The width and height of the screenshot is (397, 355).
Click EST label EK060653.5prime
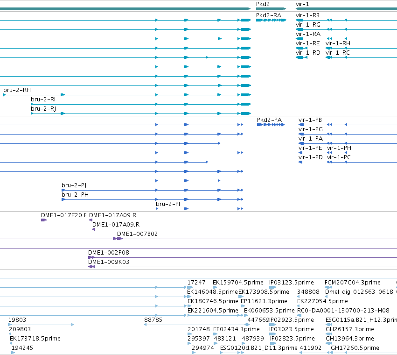point(269,311)
